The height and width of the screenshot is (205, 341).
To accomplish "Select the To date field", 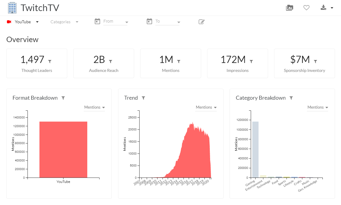I will 167,21.
